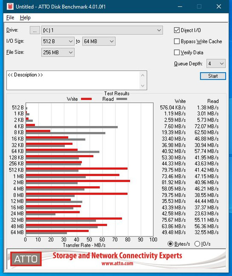Viewport: 232px width, 276px height.
Task: Click the write value 81.92 MB/s
Action: pos(174,182)
